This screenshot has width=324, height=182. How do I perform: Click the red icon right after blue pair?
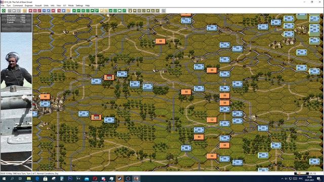(x=53, y=11)
